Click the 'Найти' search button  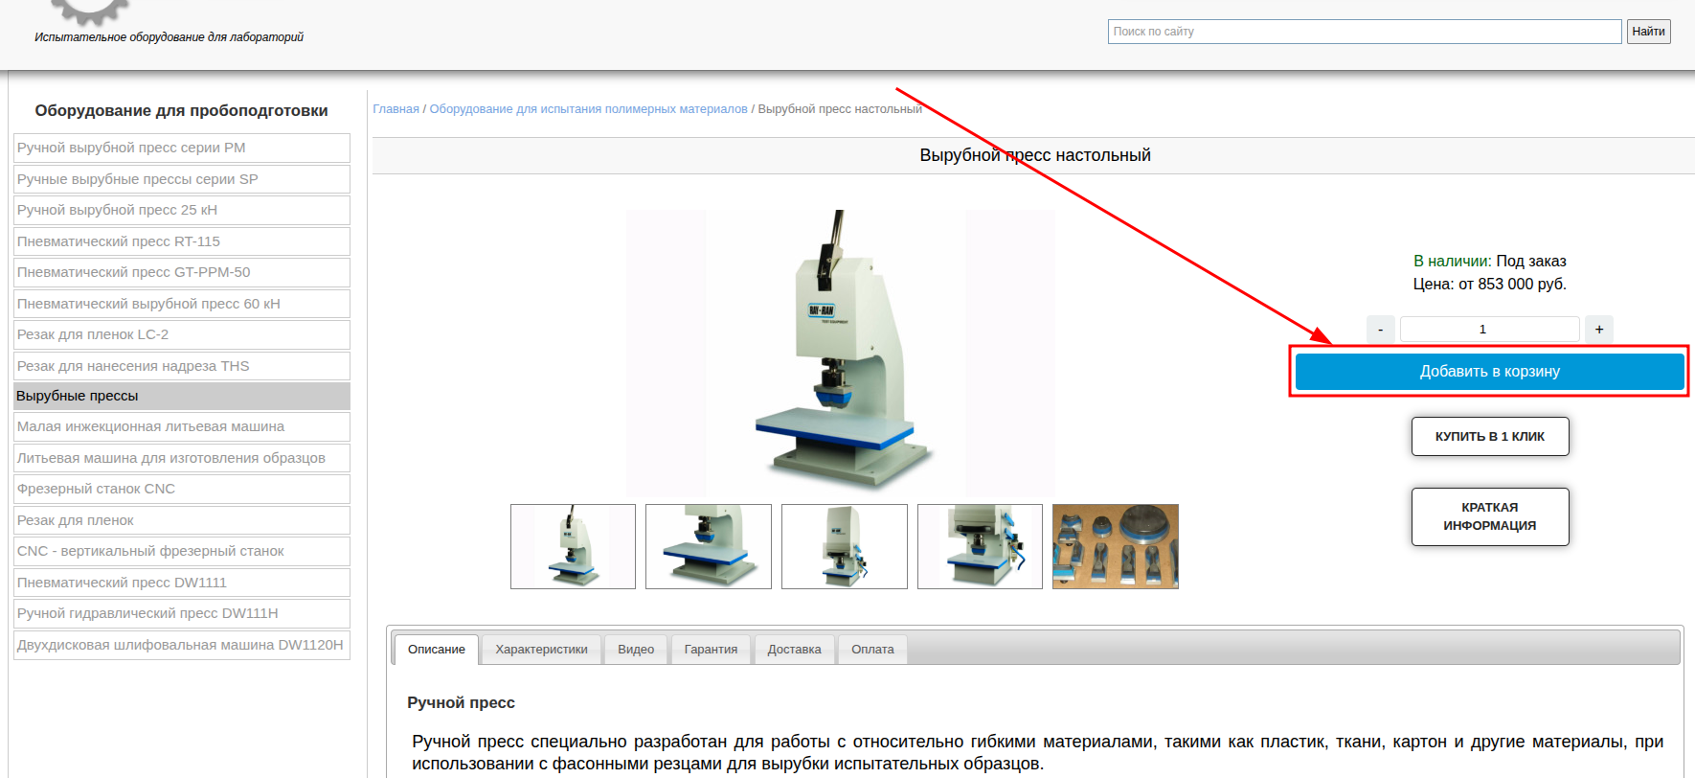(x=1648, y=32)
